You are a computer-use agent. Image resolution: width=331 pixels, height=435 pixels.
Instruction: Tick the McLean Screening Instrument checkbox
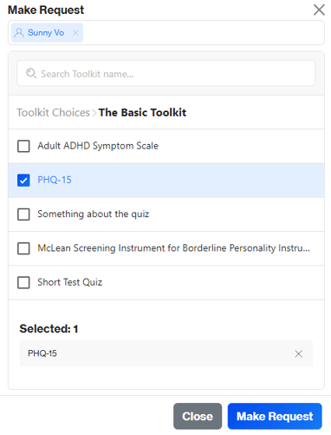[23, 248]
